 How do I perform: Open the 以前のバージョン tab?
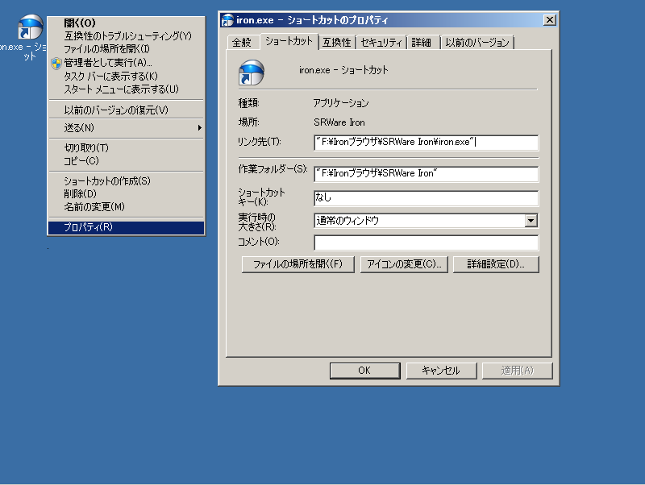(x=477, y=43)
